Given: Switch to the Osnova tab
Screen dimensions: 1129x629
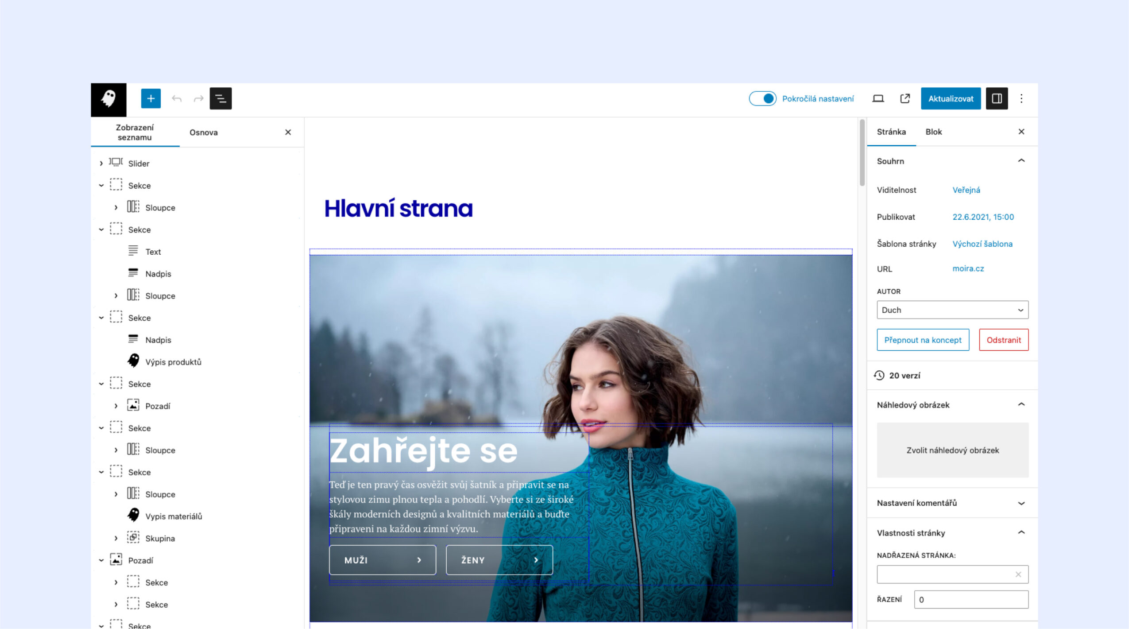Looking at the screenshot, I should pos(203,132).
